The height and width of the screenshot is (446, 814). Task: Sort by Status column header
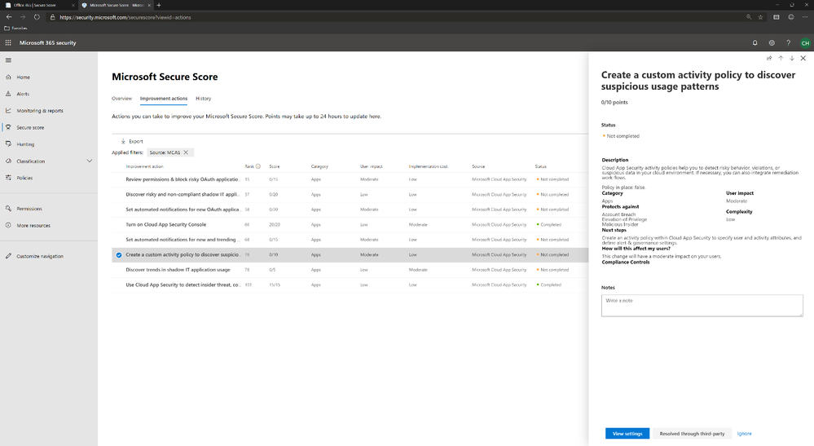pos(540,166)
